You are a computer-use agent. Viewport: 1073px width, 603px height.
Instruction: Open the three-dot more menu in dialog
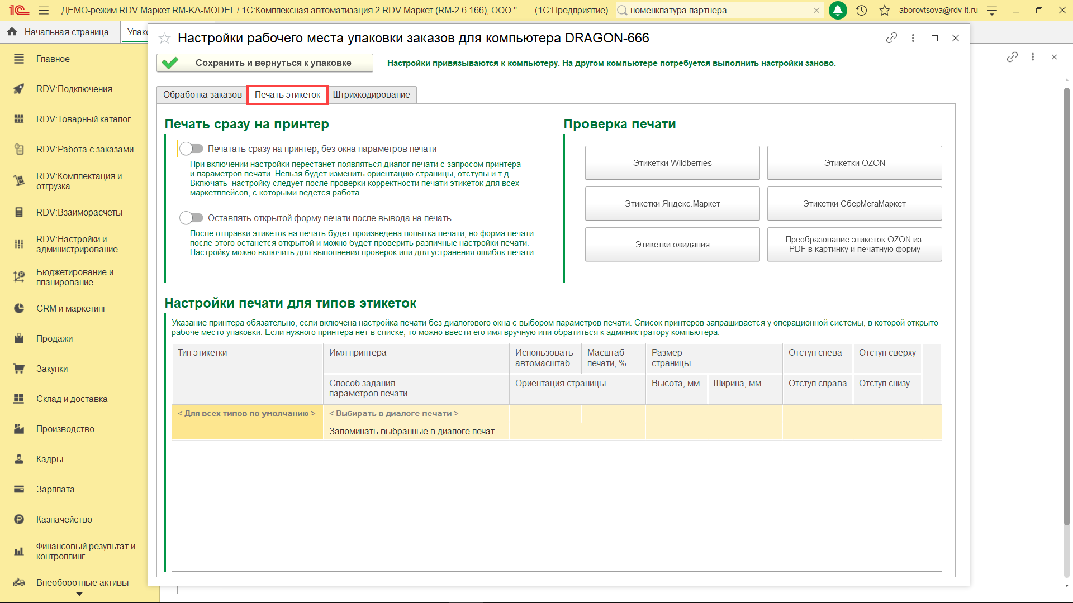point(913,38)
